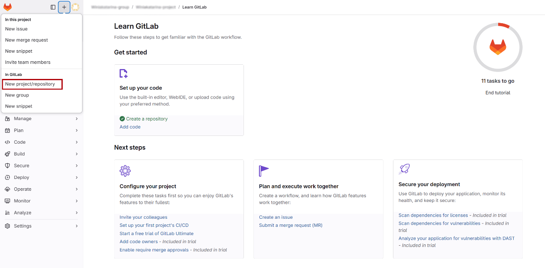
Task: Expand the Deploy section chevron
Action: pyautogui.click(x=77, y=178)
